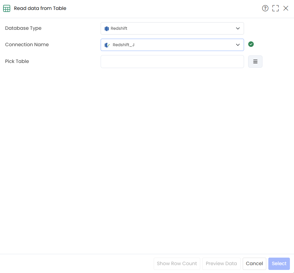Click the Database Type chevron arrow
294x273 pixels.
click(238, 28)
